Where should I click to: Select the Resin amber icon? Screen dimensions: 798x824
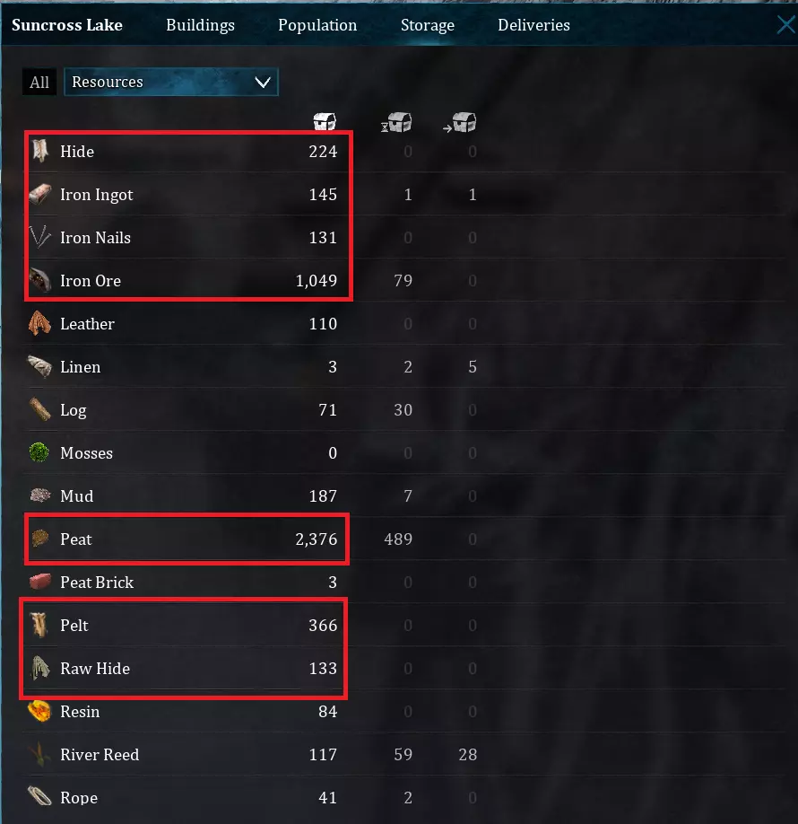pos(39,712)
